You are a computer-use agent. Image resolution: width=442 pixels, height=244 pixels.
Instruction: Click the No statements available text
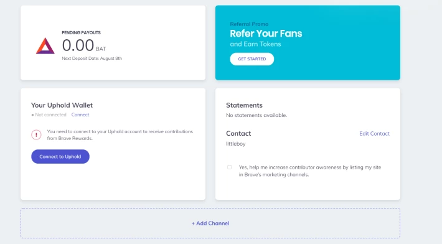click(256, 115)
